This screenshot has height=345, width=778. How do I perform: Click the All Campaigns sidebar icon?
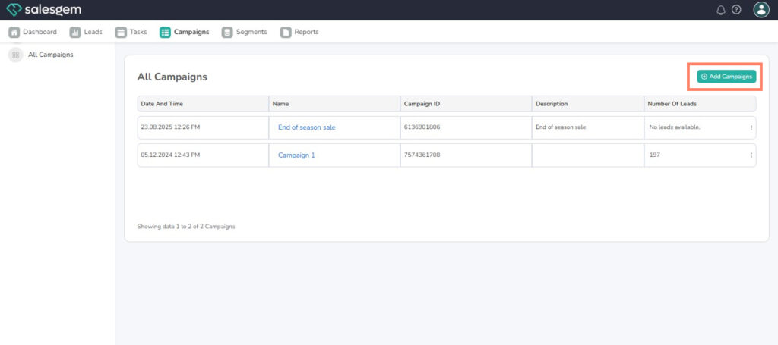[x=15, y=55]
